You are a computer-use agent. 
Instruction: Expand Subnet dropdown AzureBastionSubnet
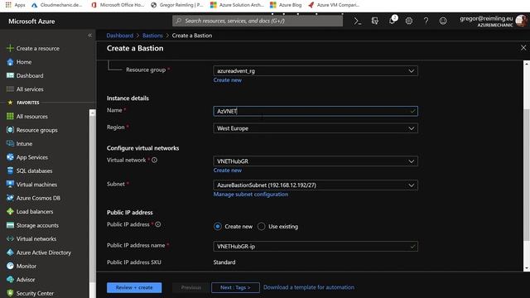pyautogui.click(x=316, y=185)
